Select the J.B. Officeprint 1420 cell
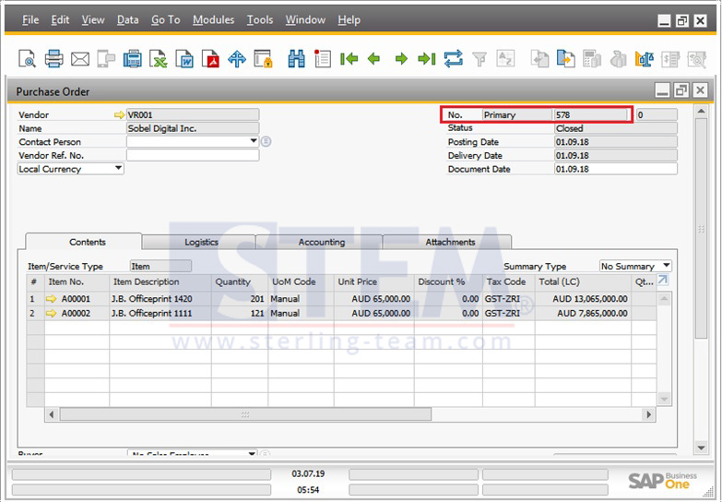 (160, 299)
